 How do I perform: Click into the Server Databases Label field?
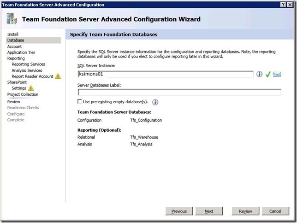pos(179,92)
